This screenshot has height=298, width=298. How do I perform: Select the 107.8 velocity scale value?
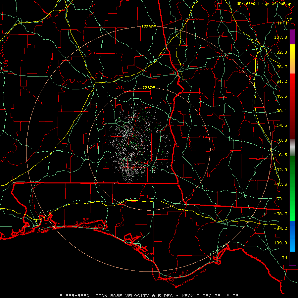point(280,37)
